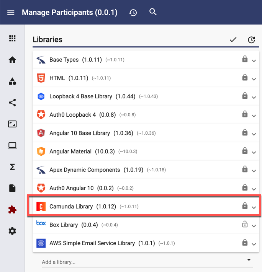Click the Box Library logo
Image resolution: width=262 pixels, height=272 pixels.
pyautogui.click(x=41, y=223)
